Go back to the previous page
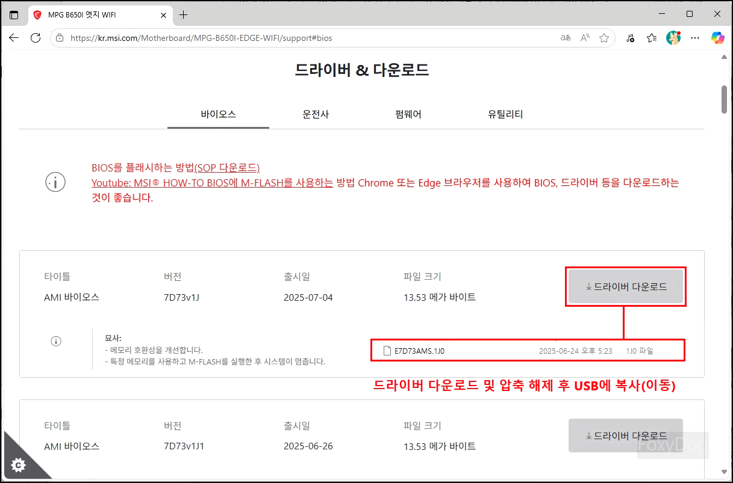Viewport: 733px width, 483px height. pyautogui.click(x=14, y=38)
